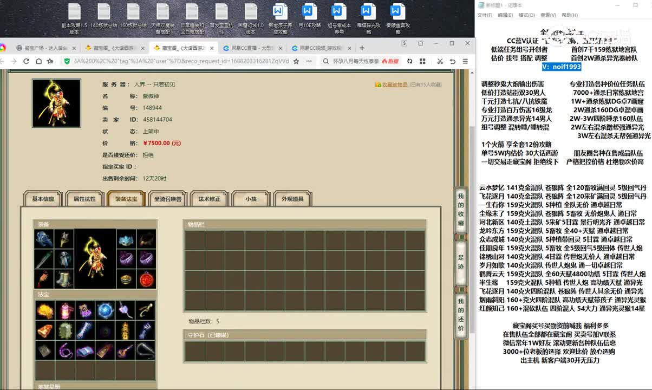652x390 pixels.
Task: Open 编辑(E) menu in Notepad
Action: coord(505,15)
